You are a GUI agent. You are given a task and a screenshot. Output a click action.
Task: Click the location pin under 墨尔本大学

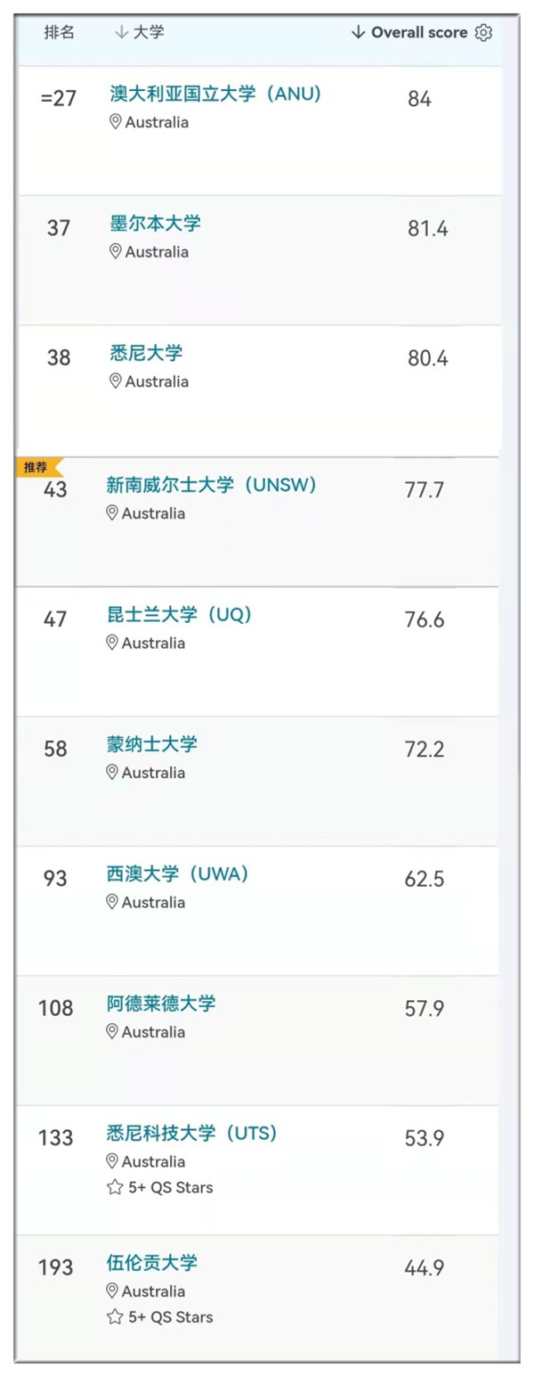point(115,251)
